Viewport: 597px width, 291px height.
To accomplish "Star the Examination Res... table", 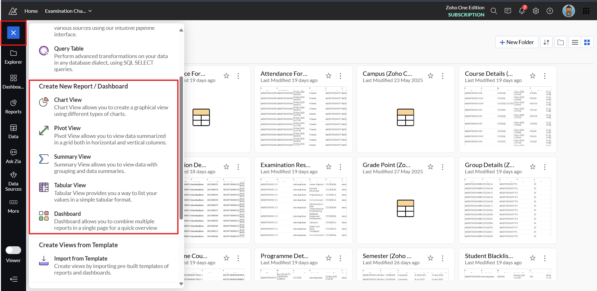I will tap(329, 167).
